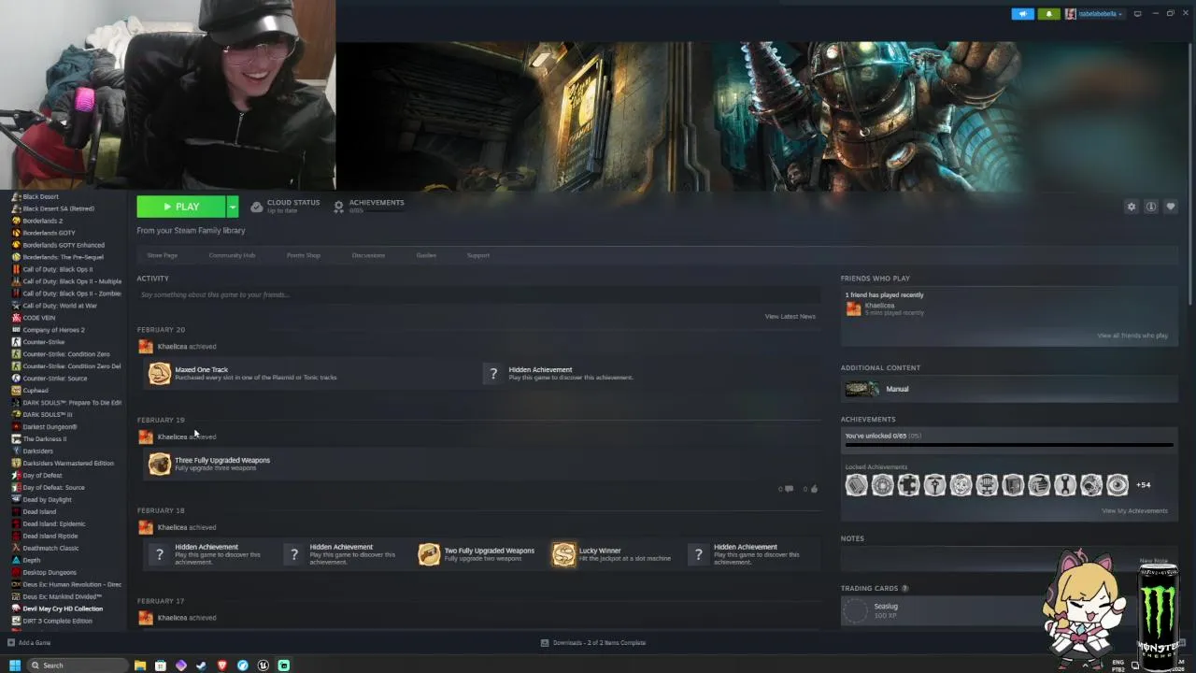Select Cuphead in the library list
Image resolution: width=1196 pixels, height=673 pixels.
36,391
